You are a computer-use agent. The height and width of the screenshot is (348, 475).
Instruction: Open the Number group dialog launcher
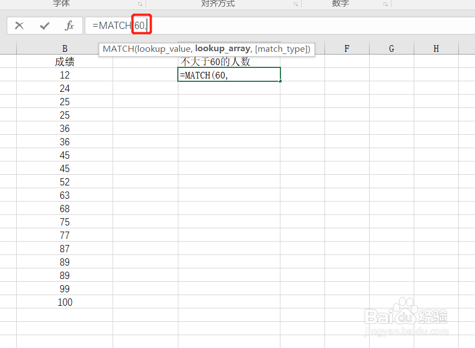pyautogui.click(x=385, y=4)
